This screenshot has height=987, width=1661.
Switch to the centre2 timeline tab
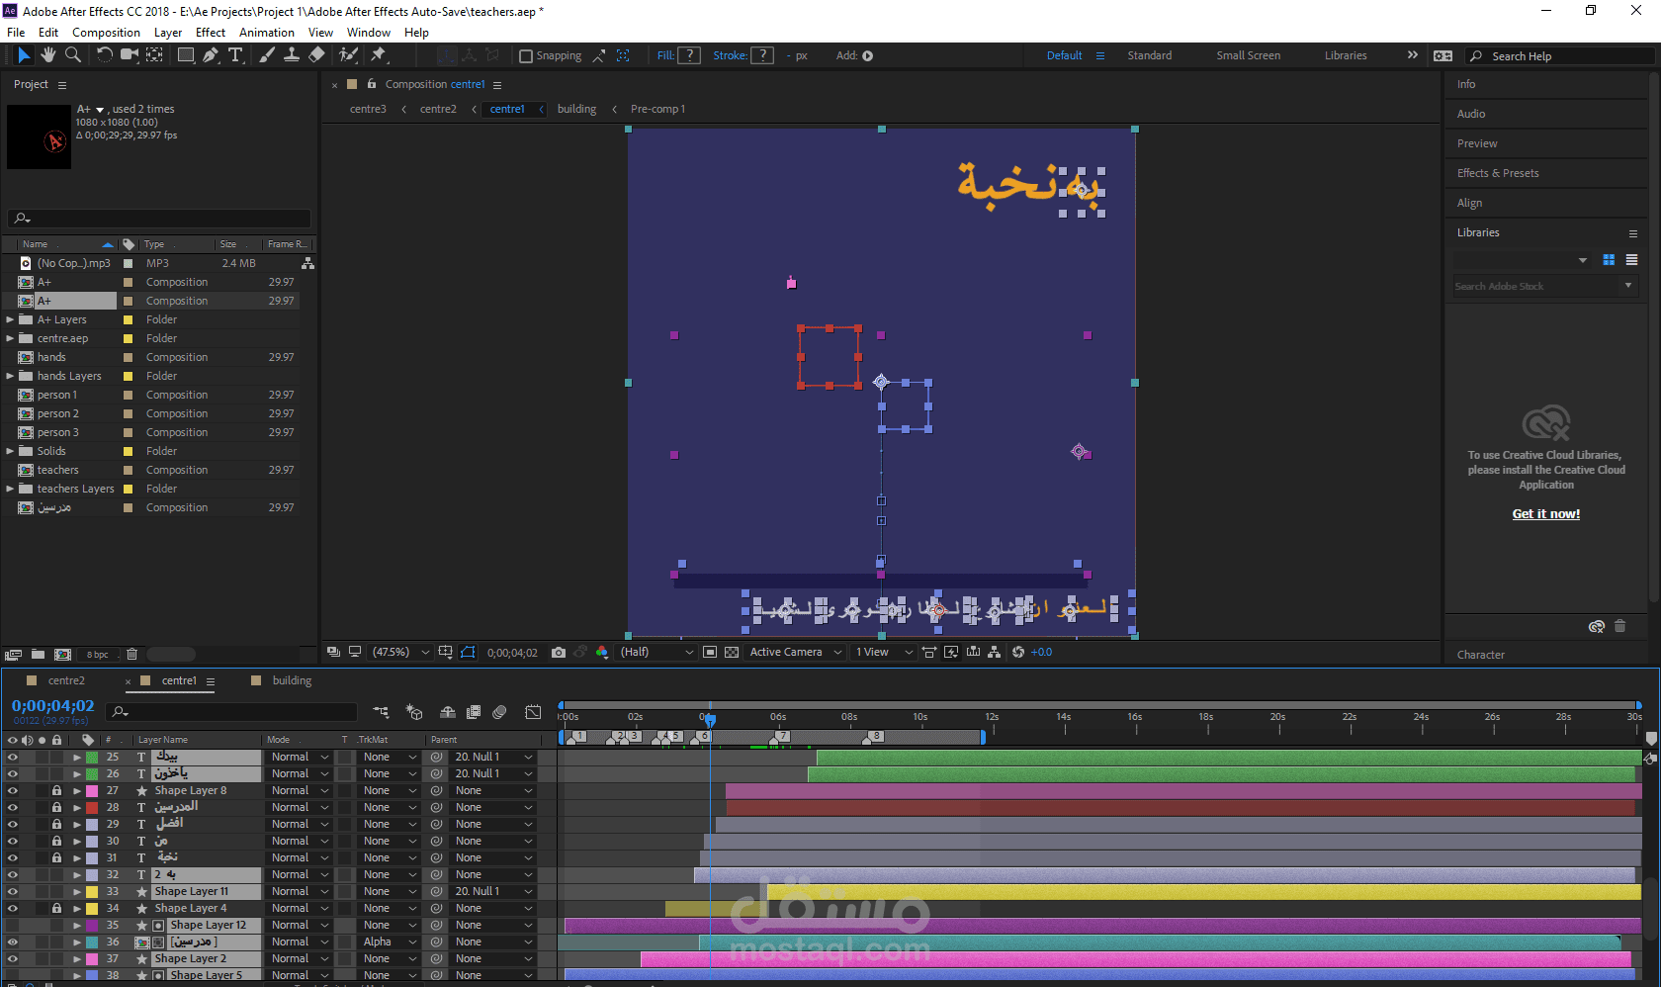coord(66,681)
